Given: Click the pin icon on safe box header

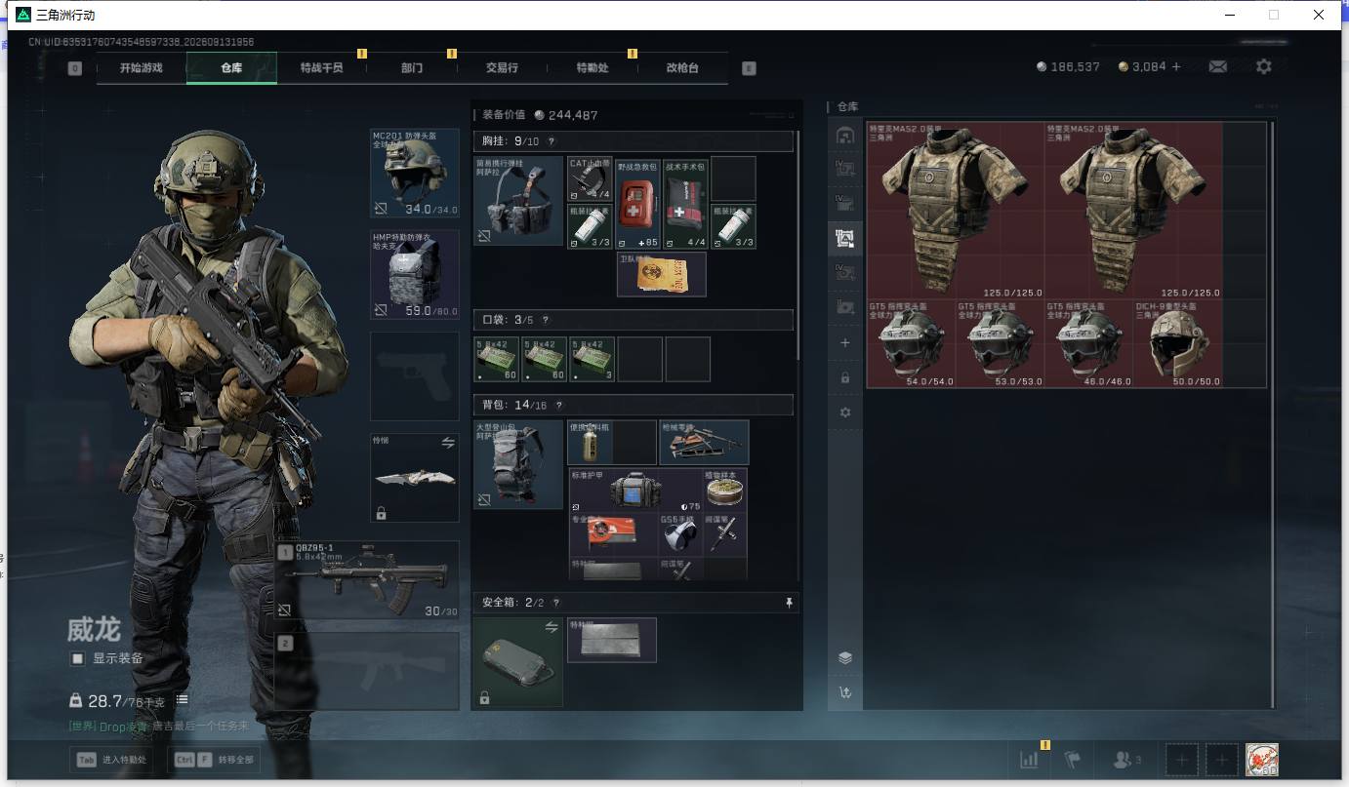Looking at the screenshot, I should 790,604.
